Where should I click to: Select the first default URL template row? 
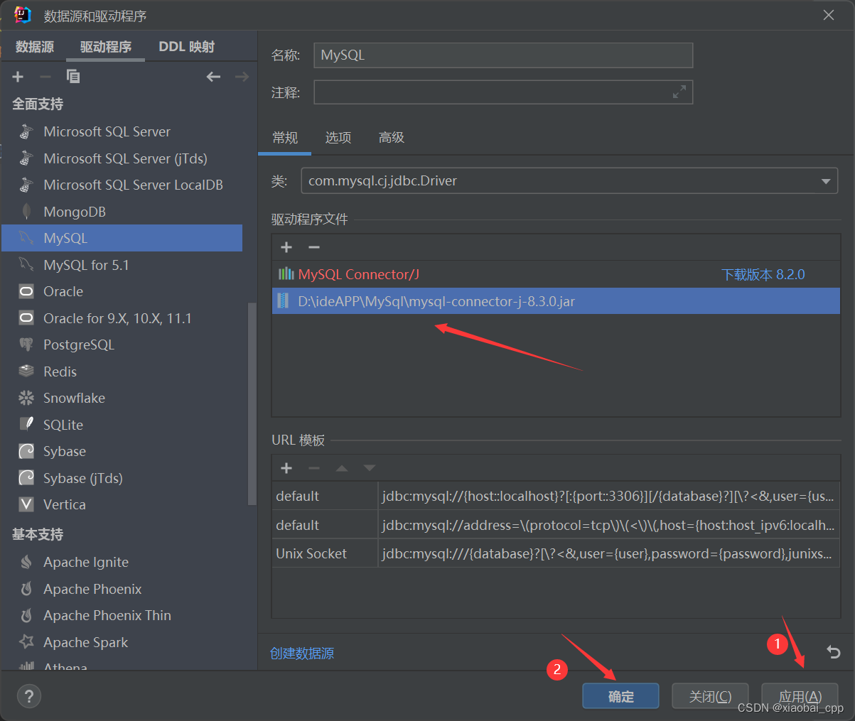pos(556,496)
